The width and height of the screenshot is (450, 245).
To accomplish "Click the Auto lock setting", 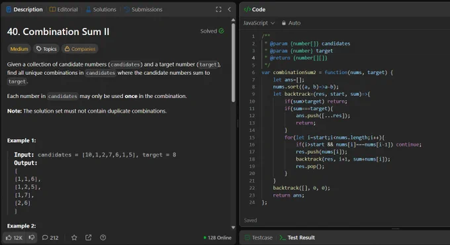I will pyautogui.click(x=291, y=23).
